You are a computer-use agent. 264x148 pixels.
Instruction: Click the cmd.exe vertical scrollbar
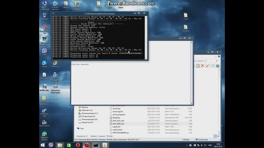(x=146, y=38)
